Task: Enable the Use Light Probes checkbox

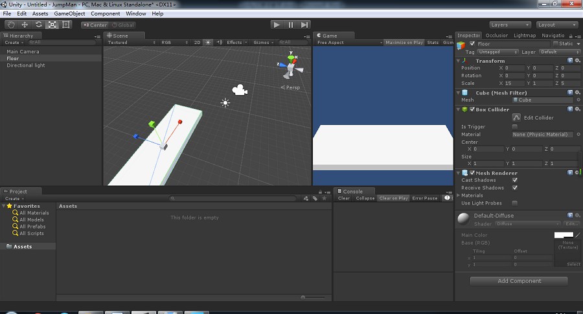Action: coord(514,203)
